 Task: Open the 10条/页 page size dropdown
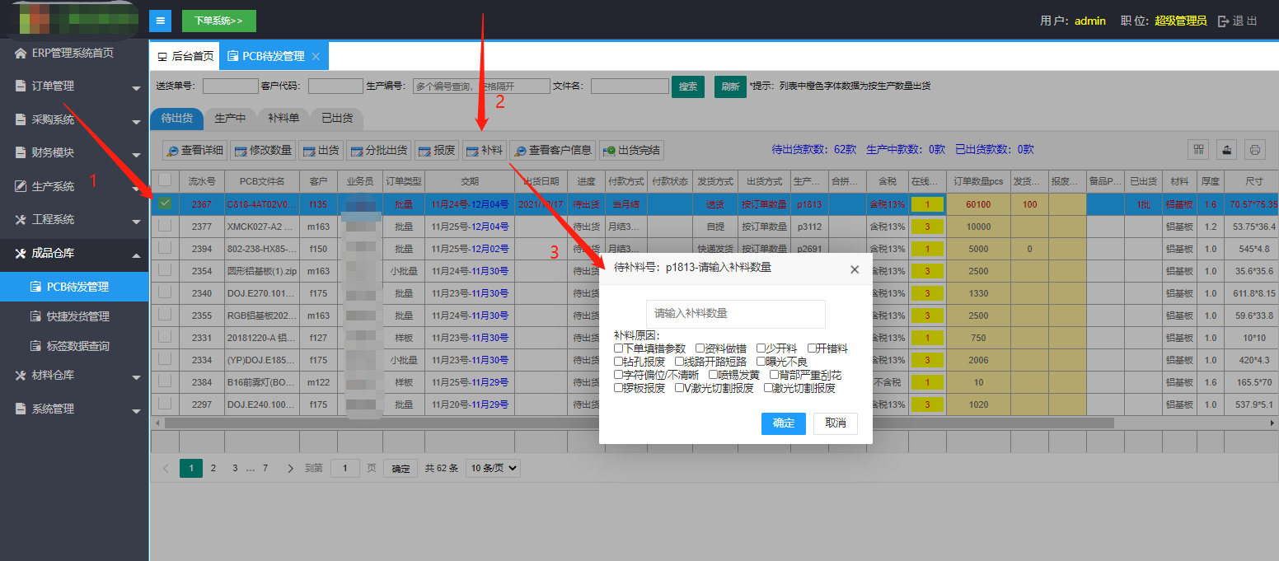coord(493,468)
